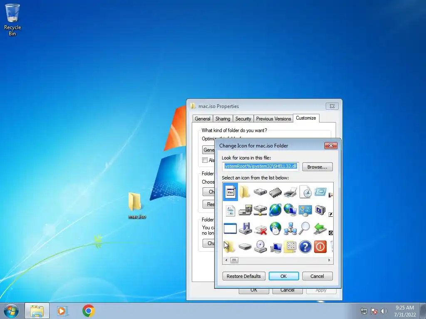The height and width of the screenshot is (319, 426).
Task: Select the red power shutdown icon
Action: tap(320, 247)
